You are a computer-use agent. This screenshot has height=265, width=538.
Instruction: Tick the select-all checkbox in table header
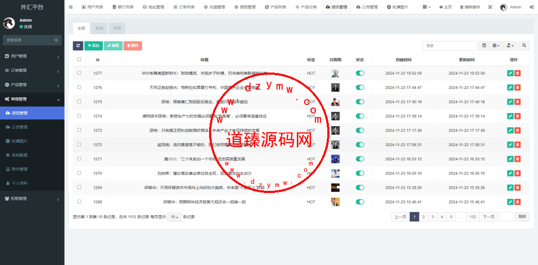click(79, 59)
